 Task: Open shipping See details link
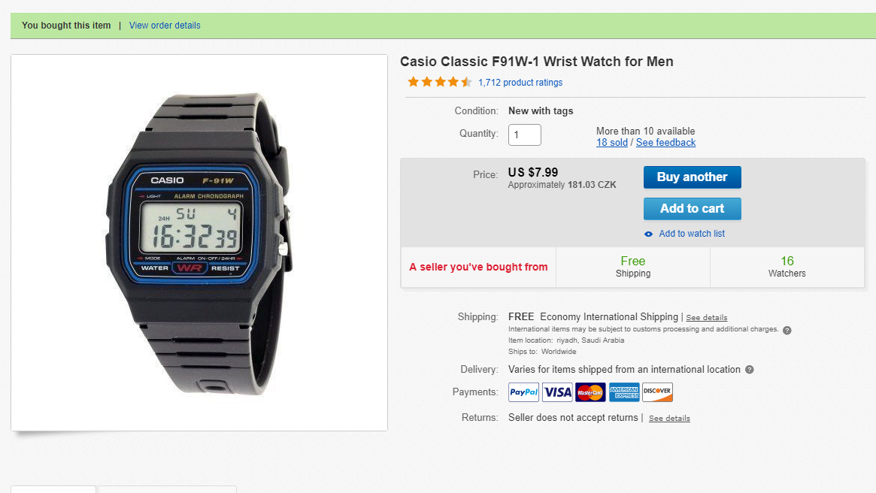[707, 318]
